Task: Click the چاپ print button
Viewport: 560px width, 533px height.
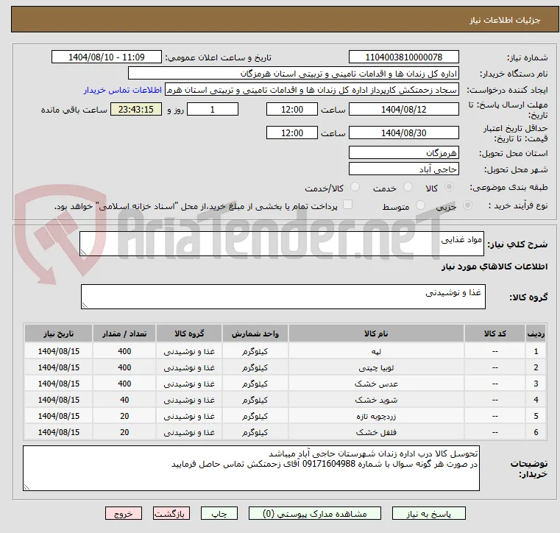Action: coord(219,514)
